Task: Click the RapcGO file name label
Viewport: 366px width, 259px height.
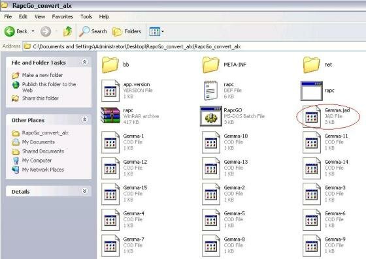Action: 233,110
